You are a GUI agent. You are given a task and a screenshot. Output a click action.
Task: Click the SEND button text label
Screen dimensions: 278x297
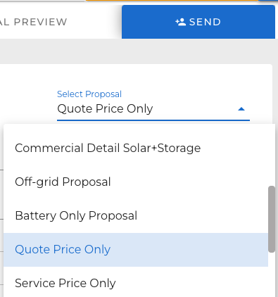pyautogui.click(x=205, y=22)
